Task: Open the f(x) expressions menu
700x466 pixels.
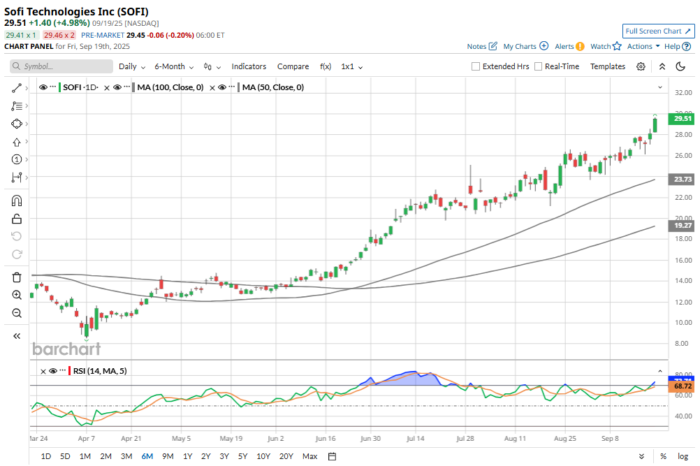Action: click(x=326, y=66)
